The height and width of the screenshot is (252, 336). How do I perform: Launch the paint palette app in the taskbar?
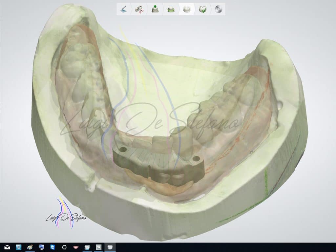[x=30, y=247]
